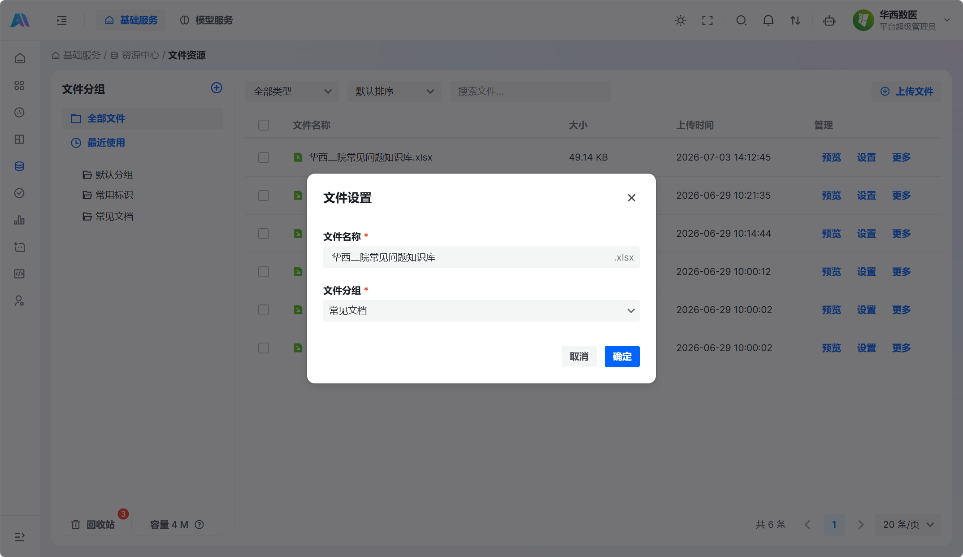Edit the 文件名称 input field
This screenshot has height=557, width=963.
(481, 257)
